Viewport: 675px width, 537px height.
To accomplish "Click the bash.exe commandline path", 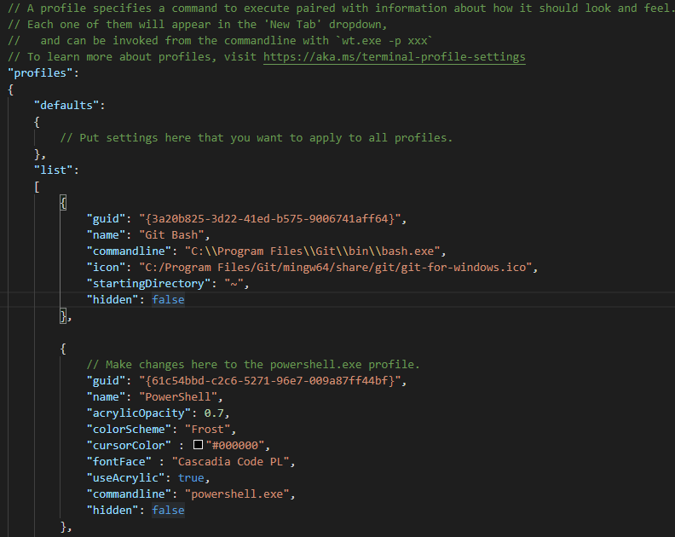I will tap(312, 251).
